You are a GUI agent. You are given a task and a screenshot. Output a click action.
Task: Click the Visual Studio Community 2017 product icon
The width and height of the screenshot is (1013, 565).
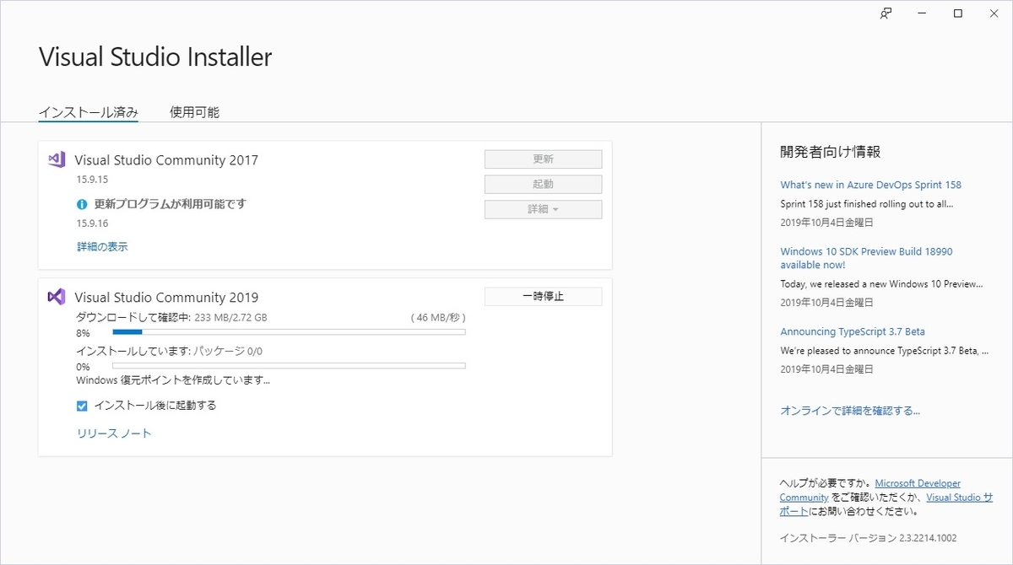point(55,159)
